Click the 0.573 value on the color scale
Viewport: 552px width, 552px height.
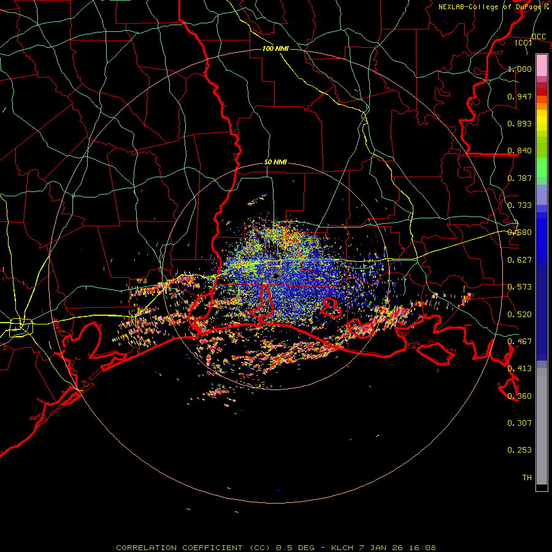pos(519,287)
